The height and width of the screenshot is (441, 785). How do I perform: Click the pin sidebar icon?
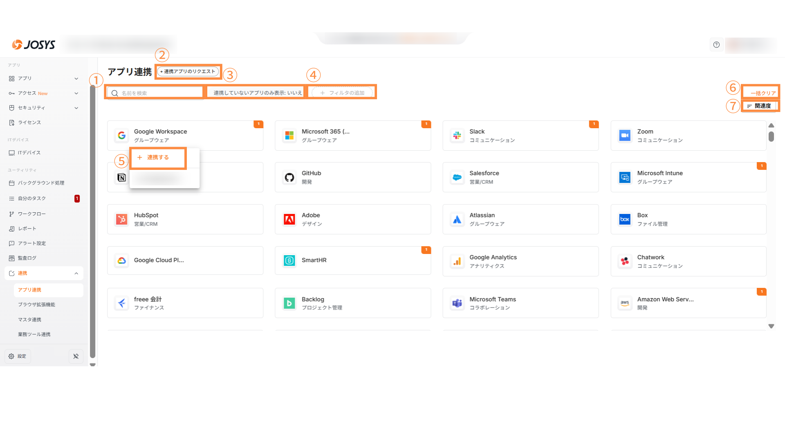(x=76, y=356)
